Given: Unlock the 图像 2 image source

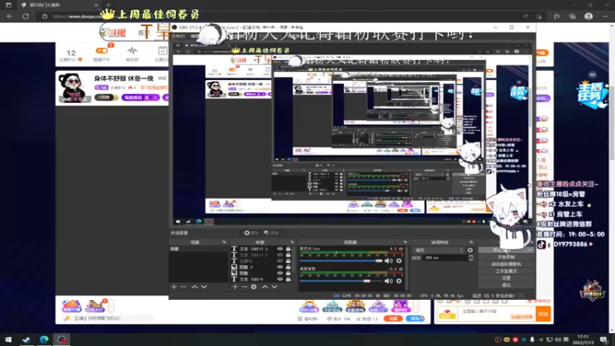Looking at the screenshot, I should pyautogui.click(x=288, y=267).
